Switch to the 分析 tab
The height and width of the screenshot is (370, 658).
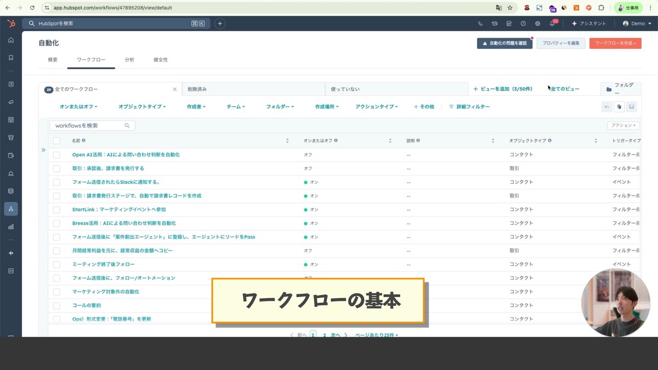coord(129,60)
